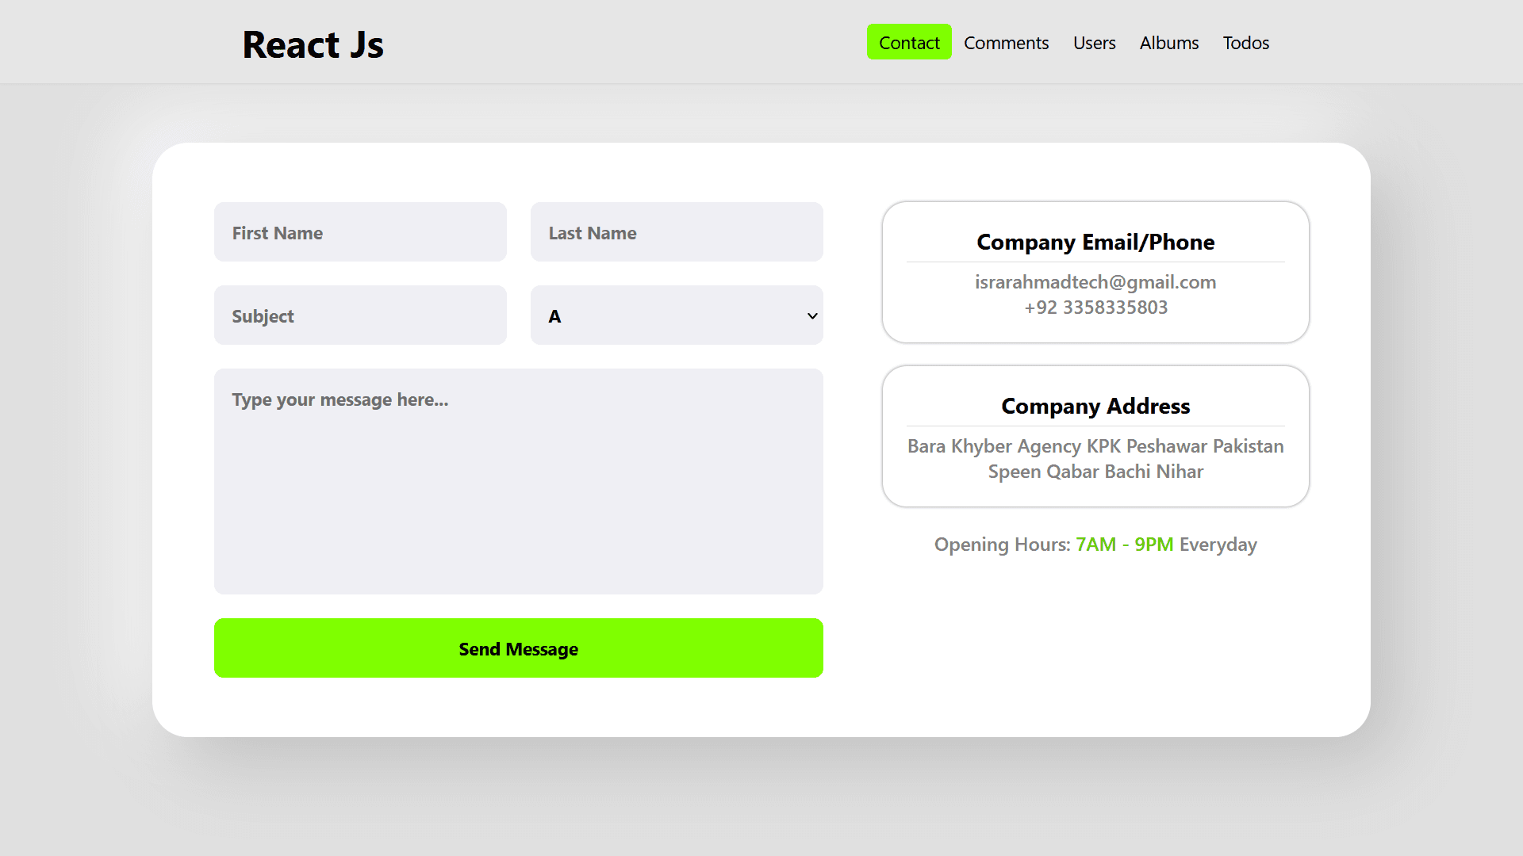This screenshot has height=856, width=1523.
Task: Click the email israrahmadtech@gmail.com
Action: [1095, 282]
